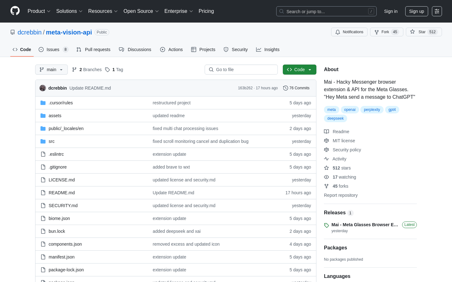452x282 pixels.
Task: Switch to the Projects tab
Action: click(203, 50)
